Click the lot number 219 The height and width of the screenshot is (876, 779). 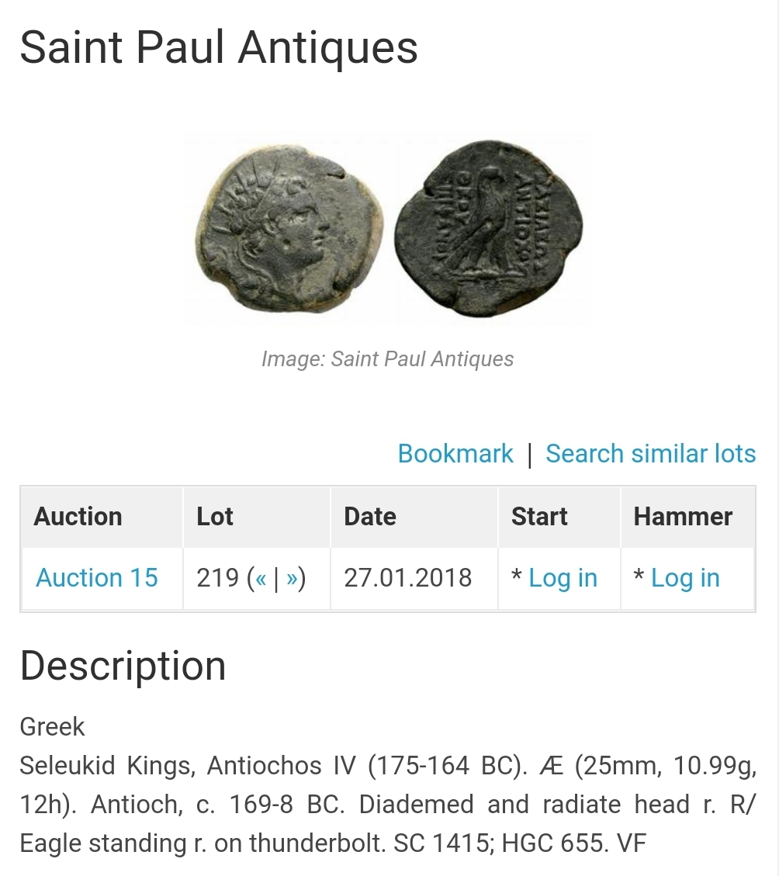pos(218,578)
